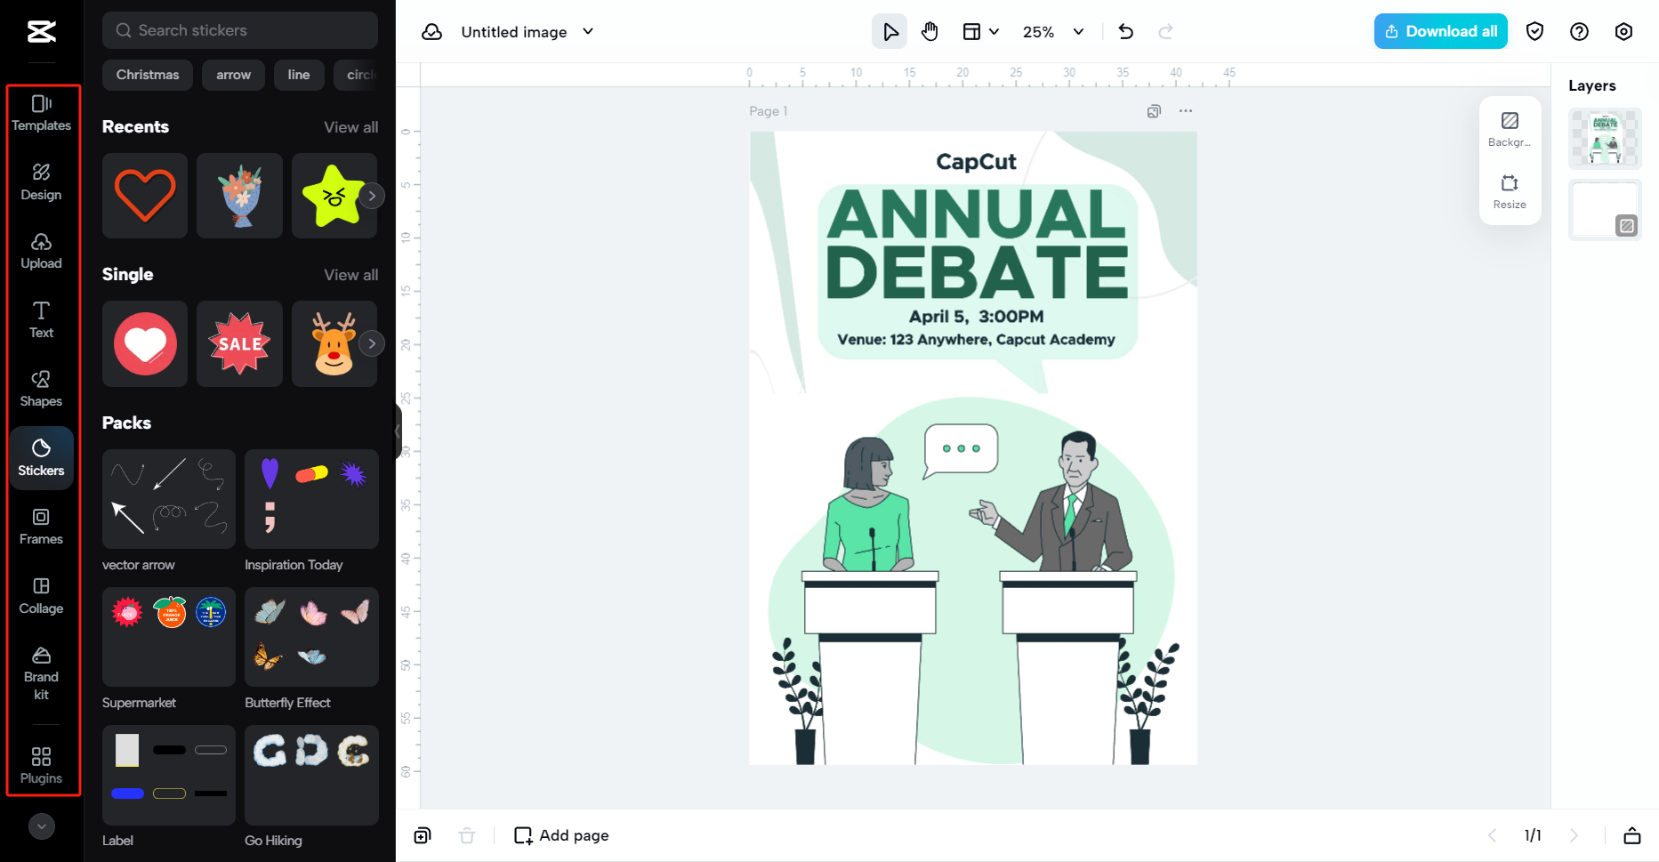Select the reindeer sticker

coord(333,343)
